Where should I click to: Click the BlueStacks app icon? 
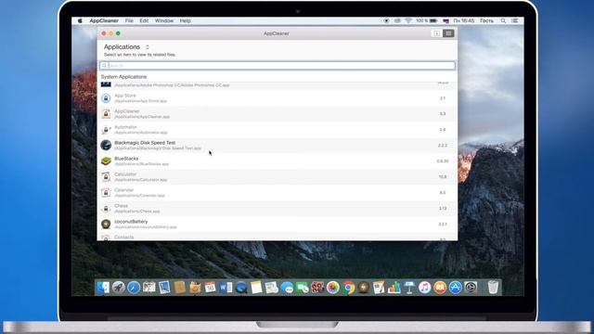(x=106, y=161)
